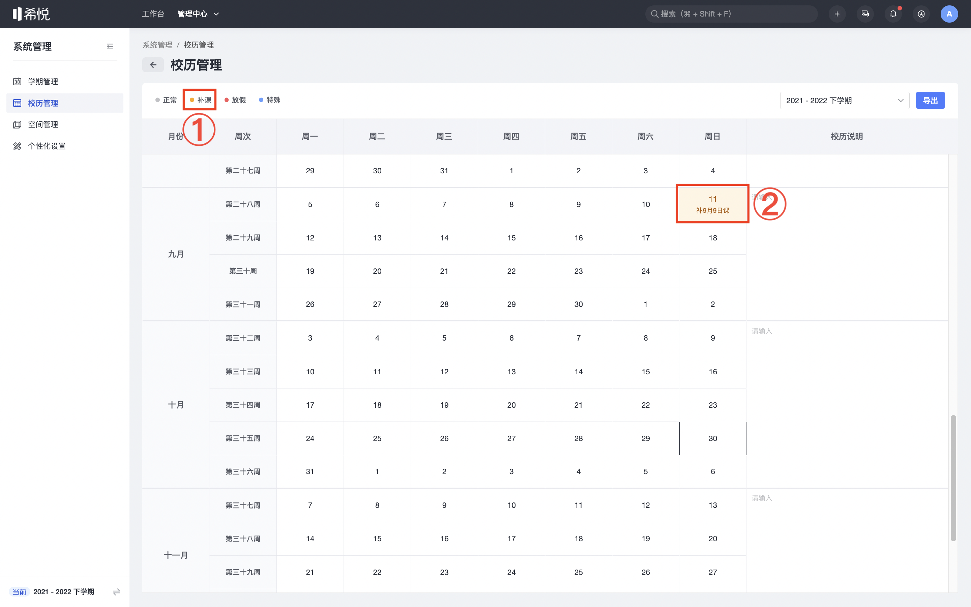Image resolution: width=971 pixels, height=607 pixels.
Task: Click the 周三 column header
Action: click(444, 137)
